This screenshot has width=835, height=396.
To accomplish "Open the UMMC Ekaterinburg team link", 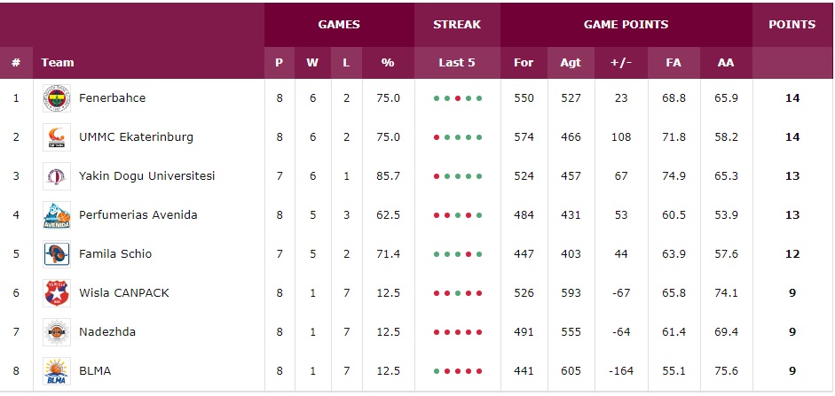I will (x=136, y=137).
